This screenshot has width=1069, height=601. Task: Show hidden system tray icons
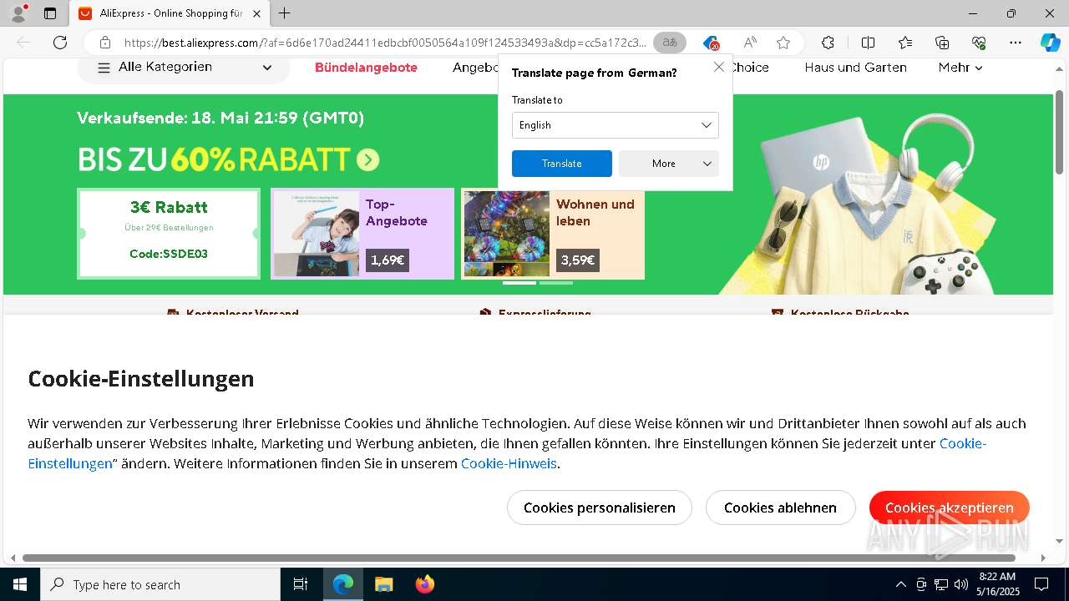[900, 584]
